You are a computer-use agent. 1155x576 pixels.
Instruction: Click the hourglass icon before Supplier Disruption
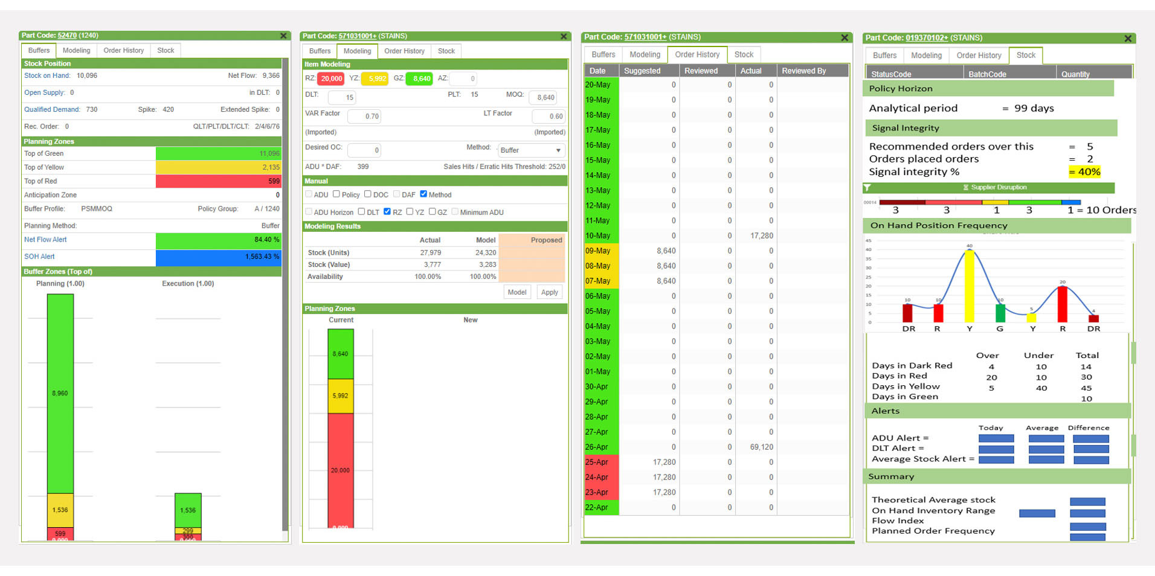pyautogui.click(x=965, y=188)
